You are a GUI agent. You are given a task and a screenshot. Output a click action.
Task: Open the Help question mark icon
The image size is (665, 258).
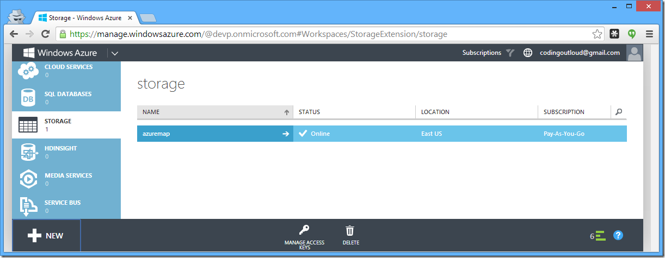tap(618, 235)
